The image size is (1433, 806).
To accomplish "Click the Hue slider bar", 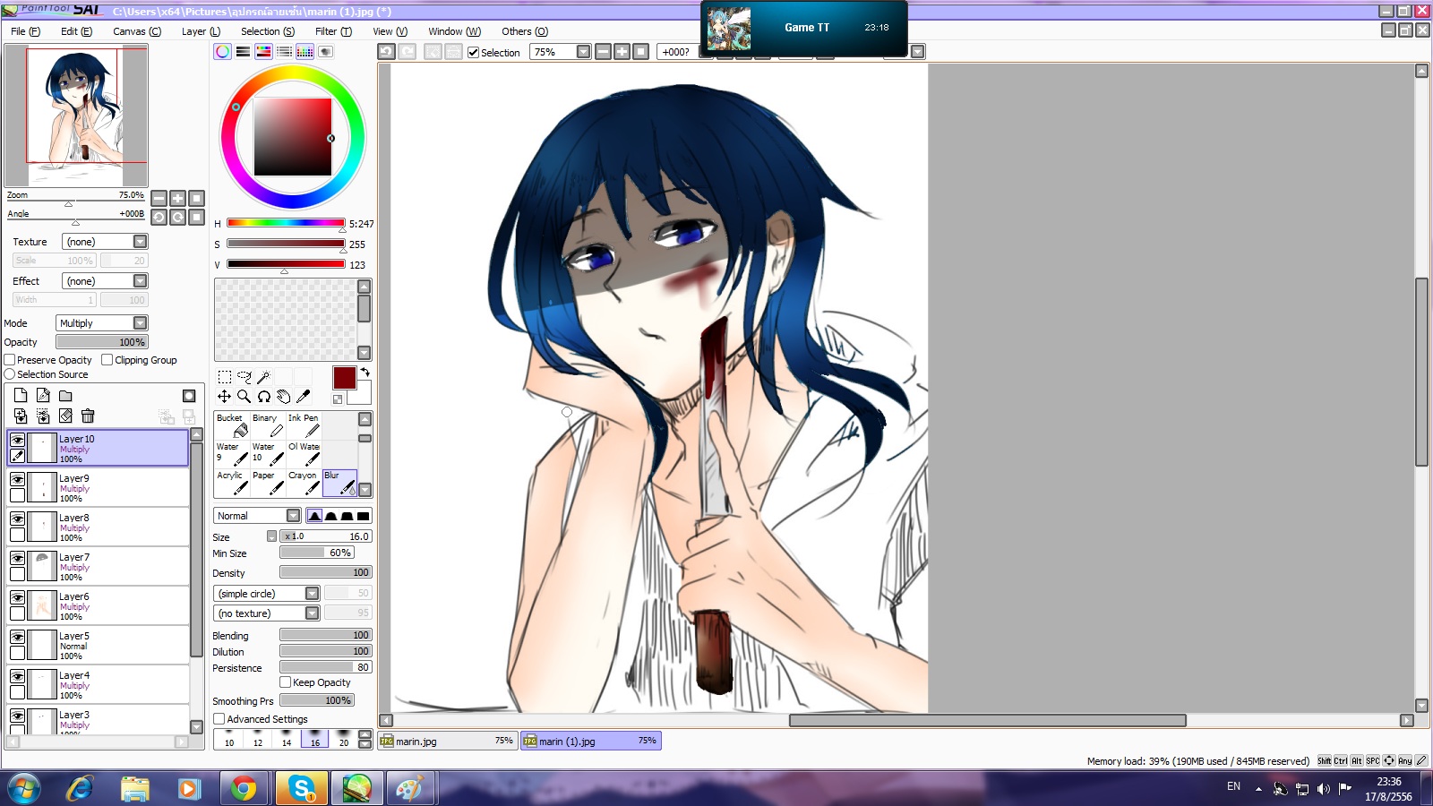I will click(286, 223).
